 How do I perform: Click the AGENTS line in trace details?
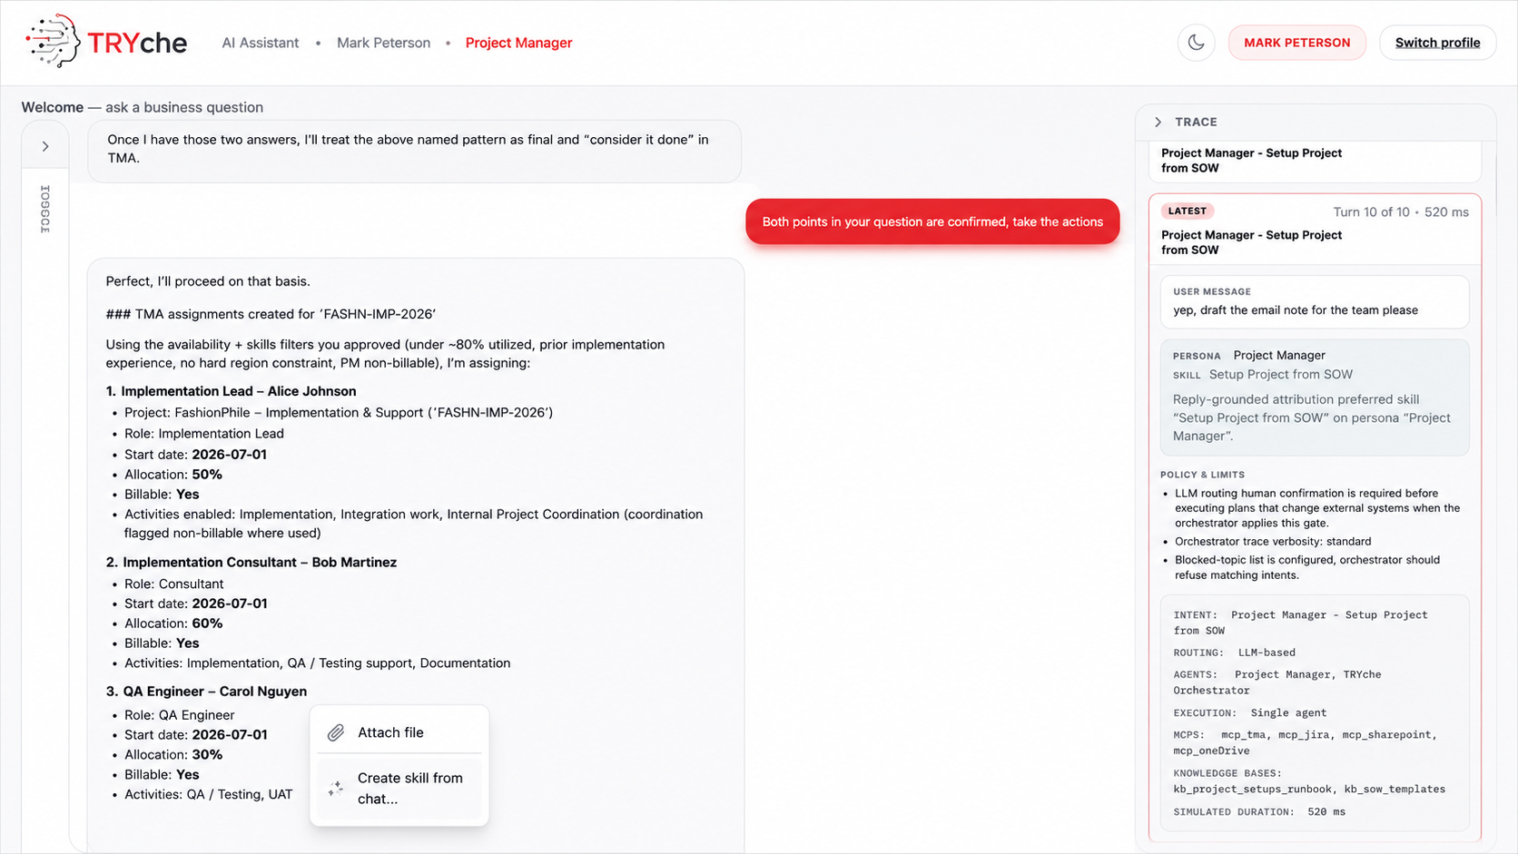[1276, 682]
